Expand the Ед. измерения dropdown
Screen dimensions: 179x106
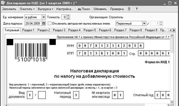[44, 17]
